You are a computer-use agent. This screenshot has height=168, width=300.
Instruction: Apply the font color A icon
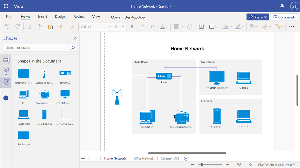point(162,27)
